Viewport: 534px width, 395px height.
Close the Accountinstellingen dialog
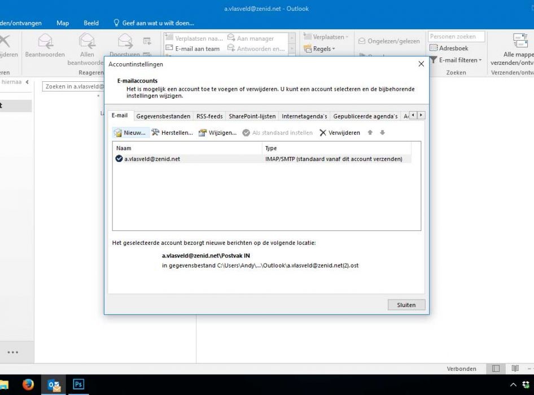(421, 64)
